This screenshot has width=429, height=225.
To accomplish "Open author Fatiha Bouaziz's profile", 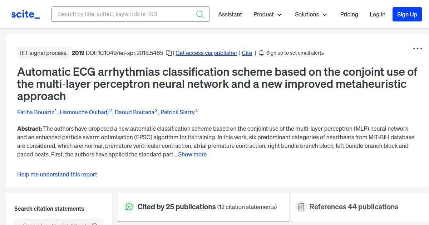I will [x=36, y=112].
